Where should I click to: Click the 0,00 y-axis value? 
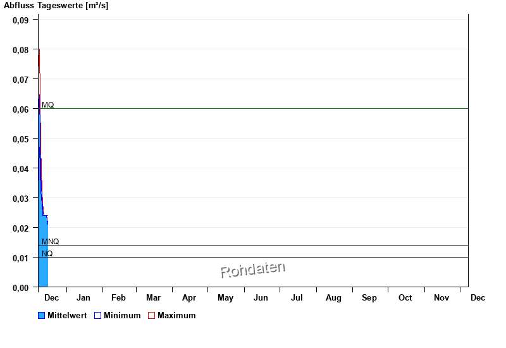(x=21, y=288)
